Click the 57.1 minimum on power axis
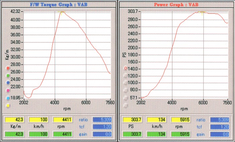The height and width of the screenshot is (142, 235). [134, 98]
